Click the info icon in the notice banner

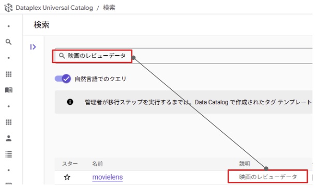tap(70, 102)
